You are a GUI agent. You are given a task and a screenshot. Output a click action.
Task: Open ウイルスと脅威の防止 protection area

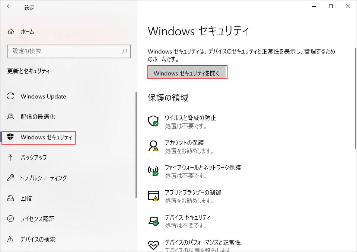(190, 118)
